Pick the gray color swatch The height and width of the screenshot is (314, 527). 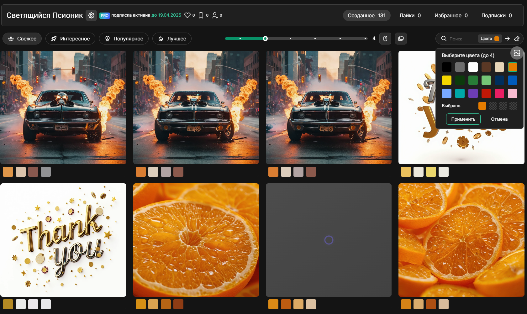(x=460, y=67)
